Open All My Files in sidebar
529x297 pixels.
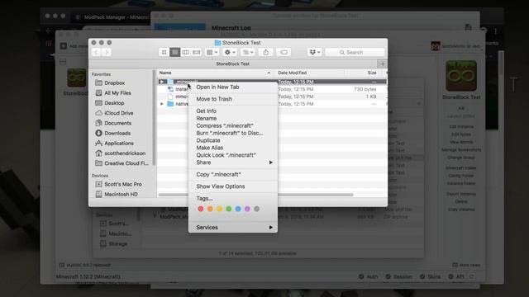tap(117, 93)
